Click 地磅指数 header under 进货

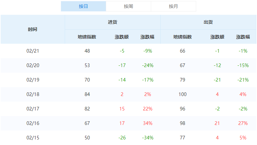[x=87, y=37]
